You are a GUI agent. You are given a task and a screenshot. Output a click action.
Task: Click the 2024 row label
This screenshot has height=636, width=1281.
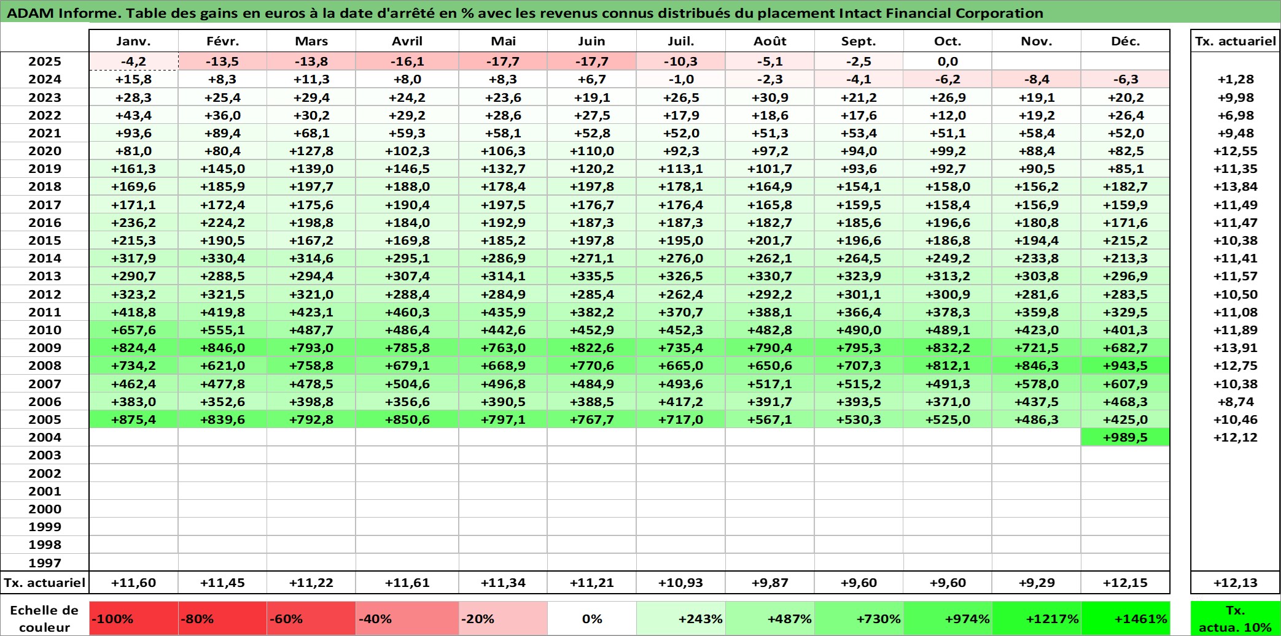(x=45, y=79)
